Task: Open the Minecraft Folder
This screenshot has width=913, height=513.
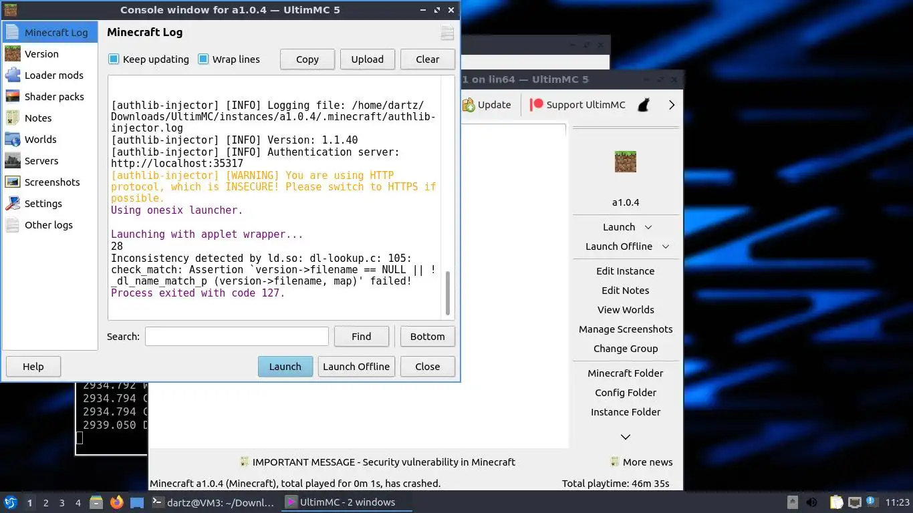Action: coord(626,373)
